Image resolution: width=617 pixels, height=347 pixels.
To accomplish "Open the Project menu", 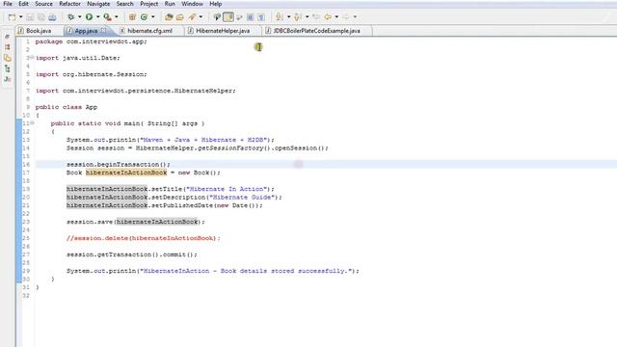I will tap(148, 4).
